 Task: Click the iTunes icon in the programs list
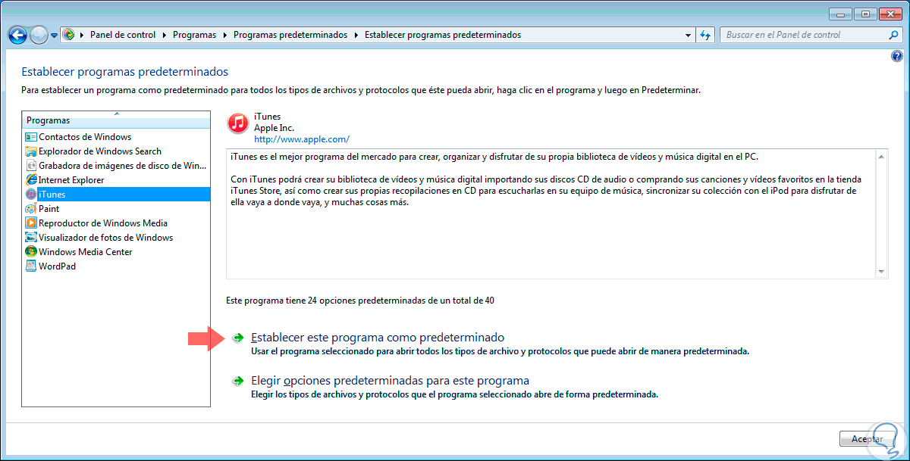click(31, 195)
